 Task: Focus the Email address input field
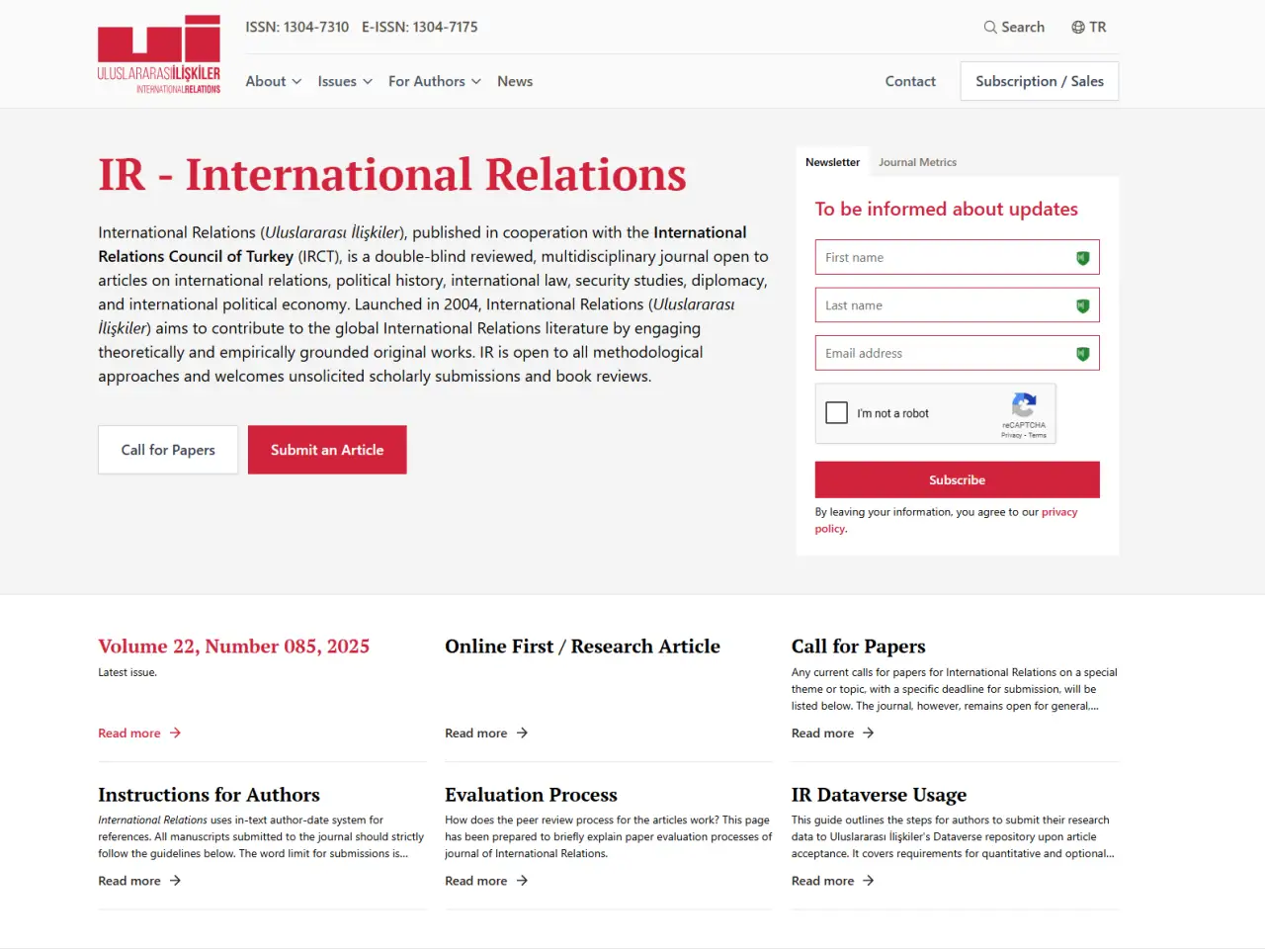pyautogui.click(x=957, y=354)
